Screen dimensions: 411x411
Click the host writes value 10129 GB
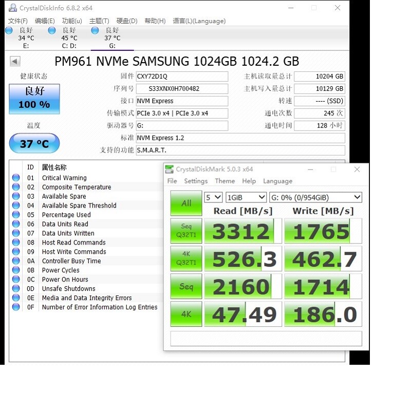point(320,88)
